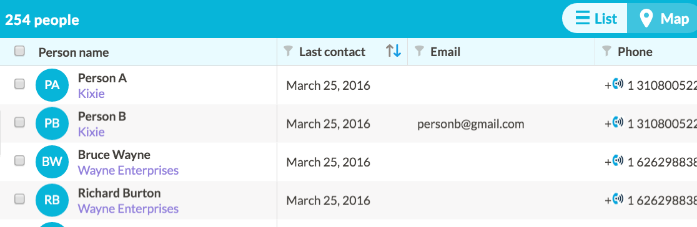Open the filter icon on Last contact column

point(288,52)
